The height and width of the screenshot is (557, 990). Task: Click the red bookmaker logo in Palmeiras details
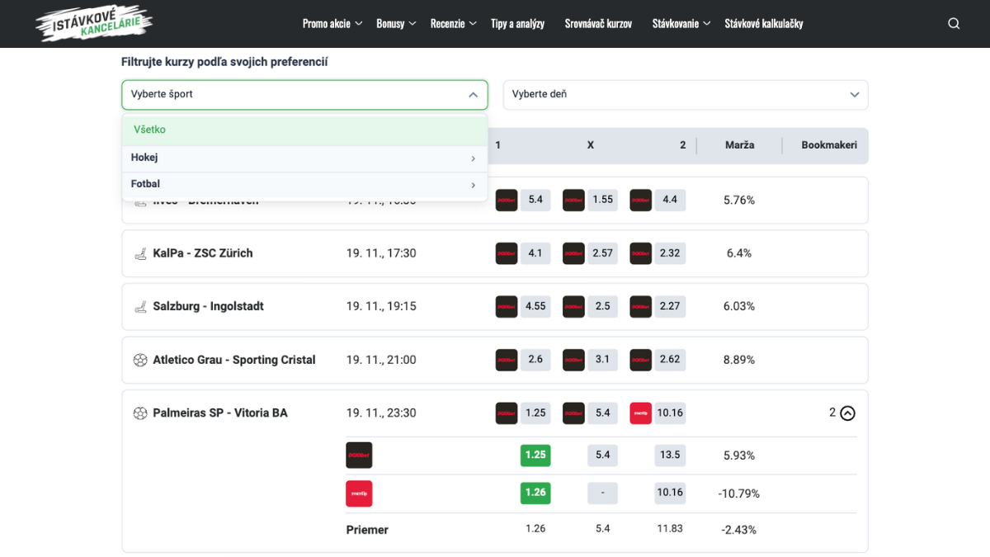coord(359,493)
